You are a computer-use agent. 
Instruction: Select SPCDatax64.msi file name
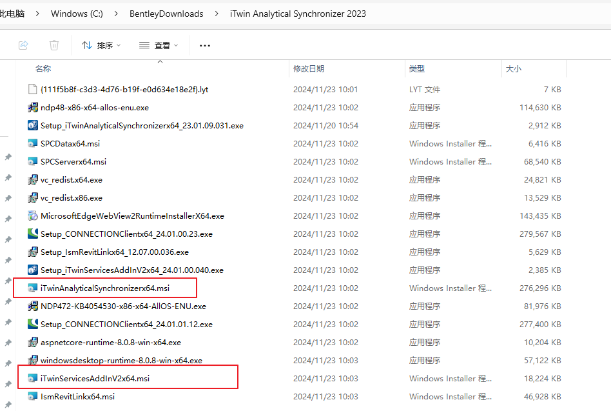(x=70, y=143)
